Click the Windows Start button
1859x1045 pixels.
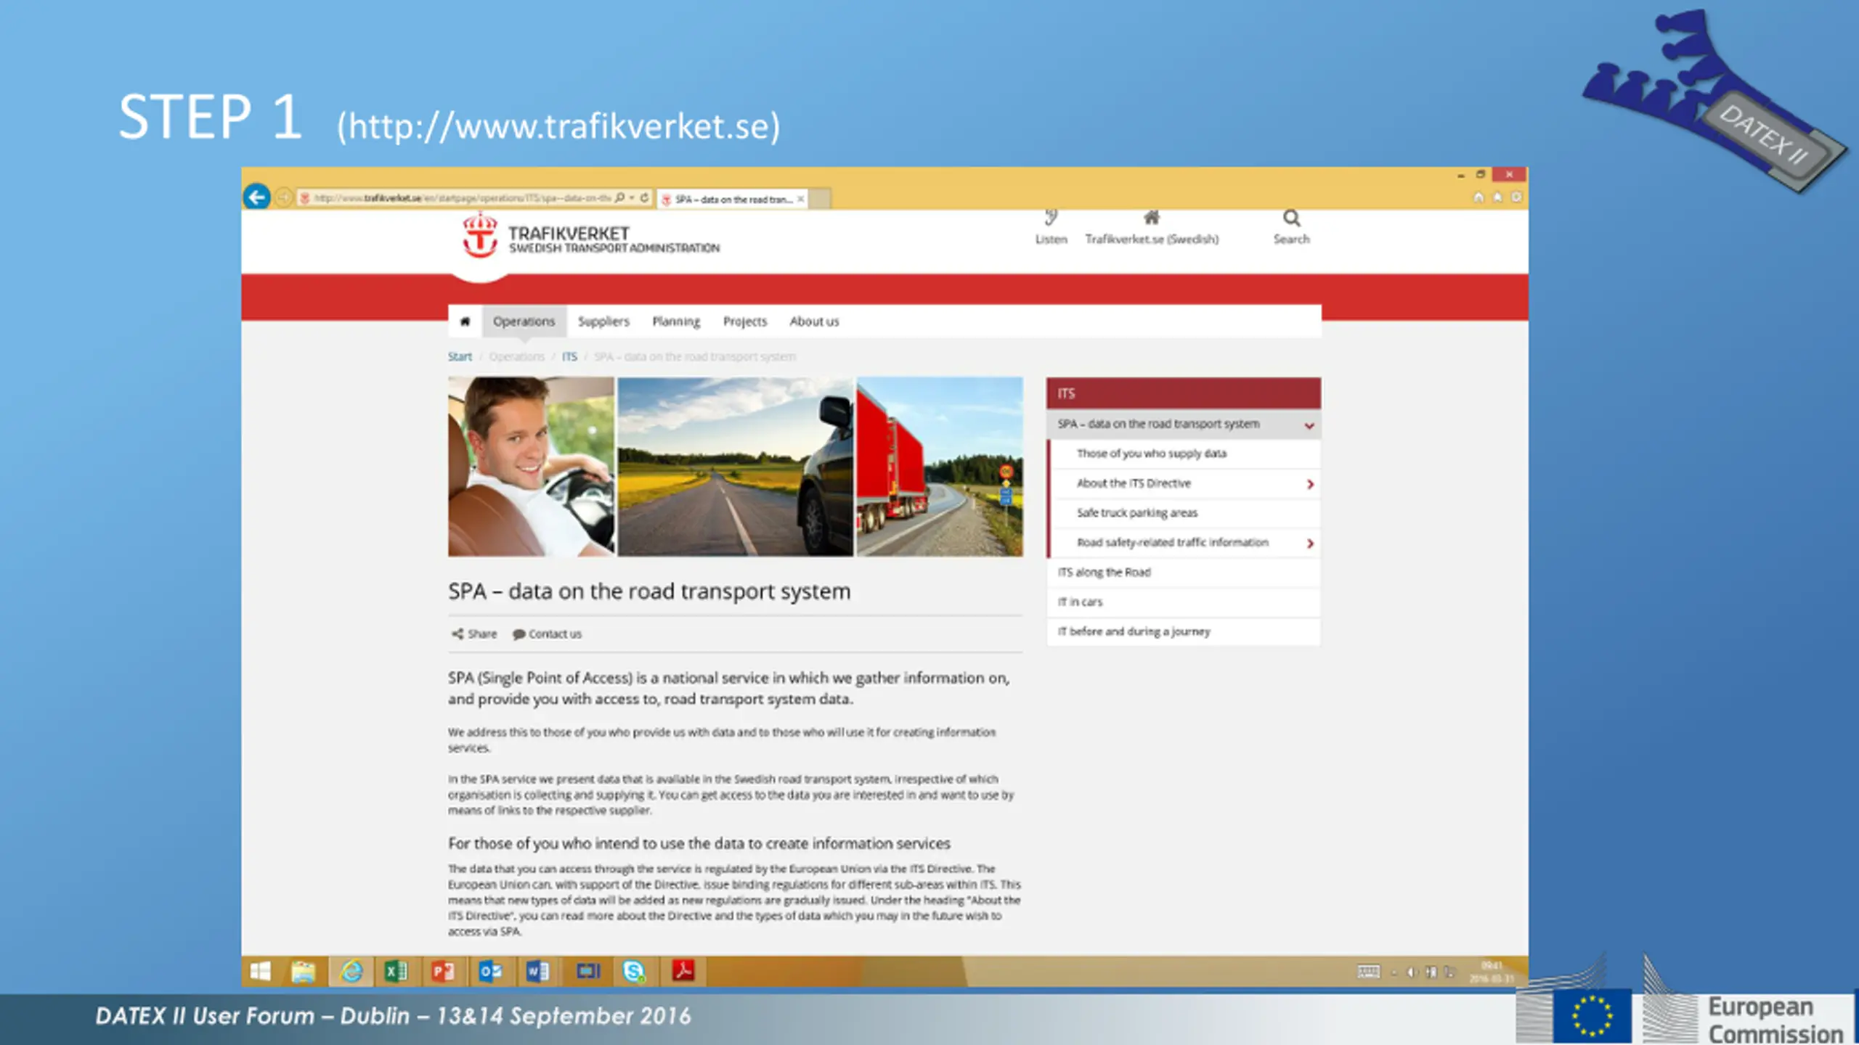[x=260, y=971]
